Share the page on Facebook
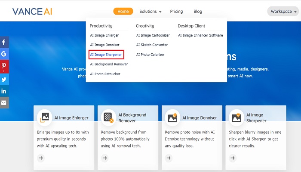This screenshot has height=172, width=301. pyautogui.click(x=4, y=42)
